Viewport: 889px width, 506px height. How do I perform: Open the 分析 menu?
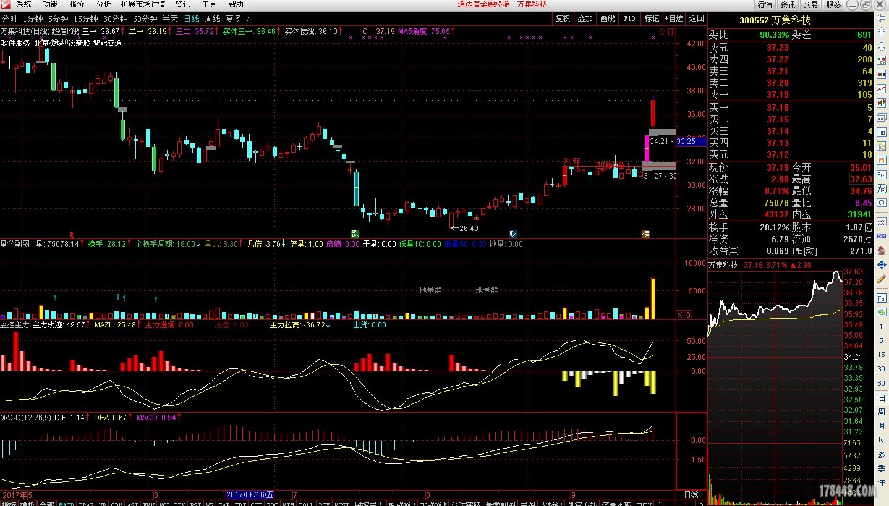(103, 4)
